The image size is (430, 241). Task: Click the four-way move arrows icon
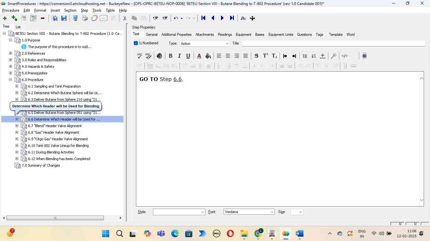point(252,18)
